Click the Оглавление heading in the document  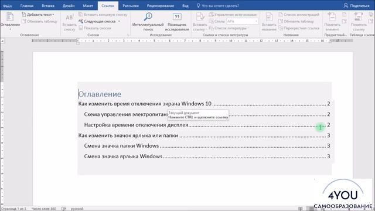tap(100, 94)
